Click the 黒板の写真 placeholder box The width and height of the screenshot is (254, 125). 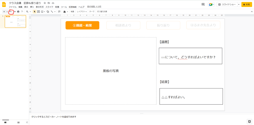tap(111, 71)
